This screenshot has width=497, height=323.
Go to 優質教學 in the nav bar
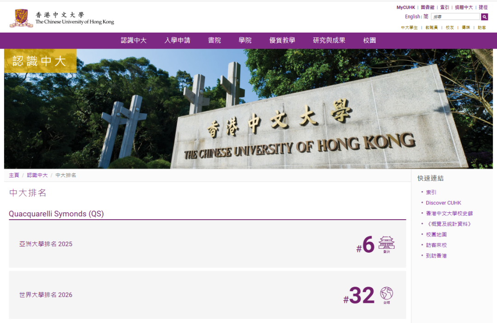pos(282,40)
